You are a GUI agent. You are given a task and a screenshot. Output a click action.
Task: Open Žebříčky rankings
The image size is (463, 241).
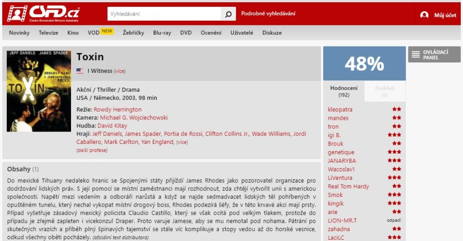[133, 33]
